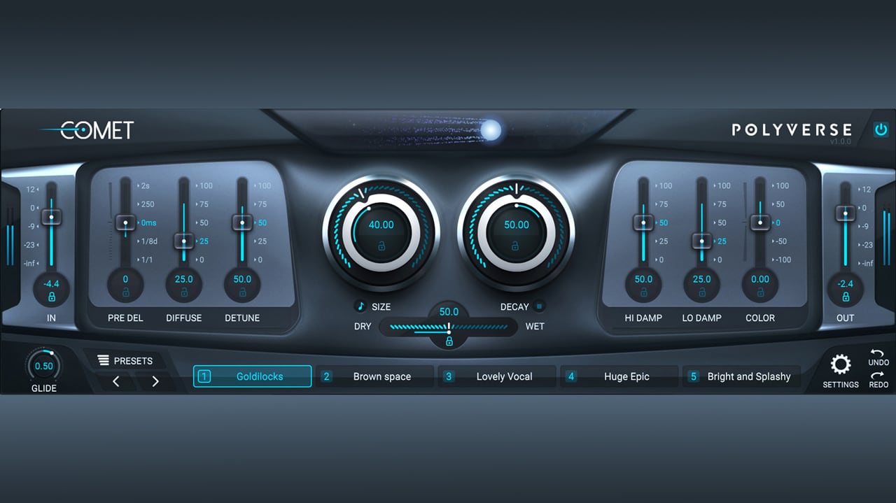Open the Presets list menu

click(125, 360)
